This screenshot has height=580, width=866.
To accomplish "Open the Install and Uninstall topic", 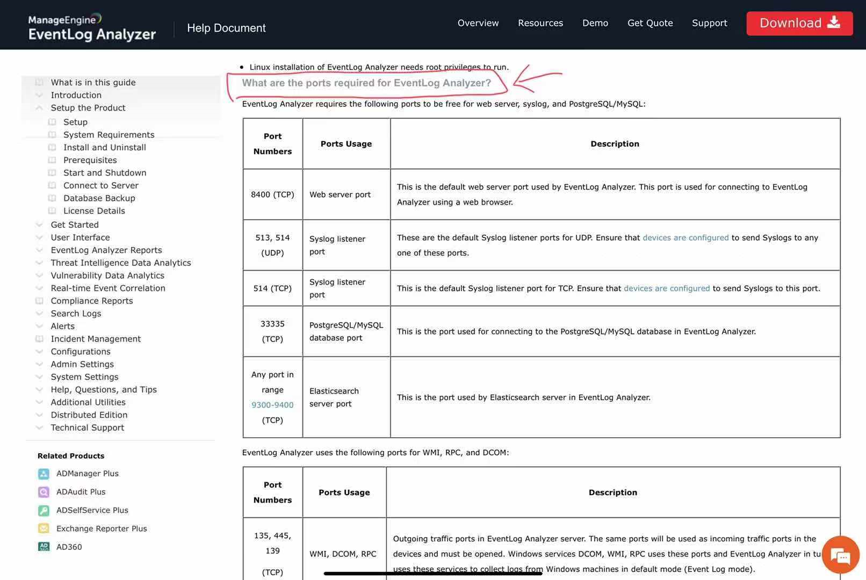I will point(105,147).
